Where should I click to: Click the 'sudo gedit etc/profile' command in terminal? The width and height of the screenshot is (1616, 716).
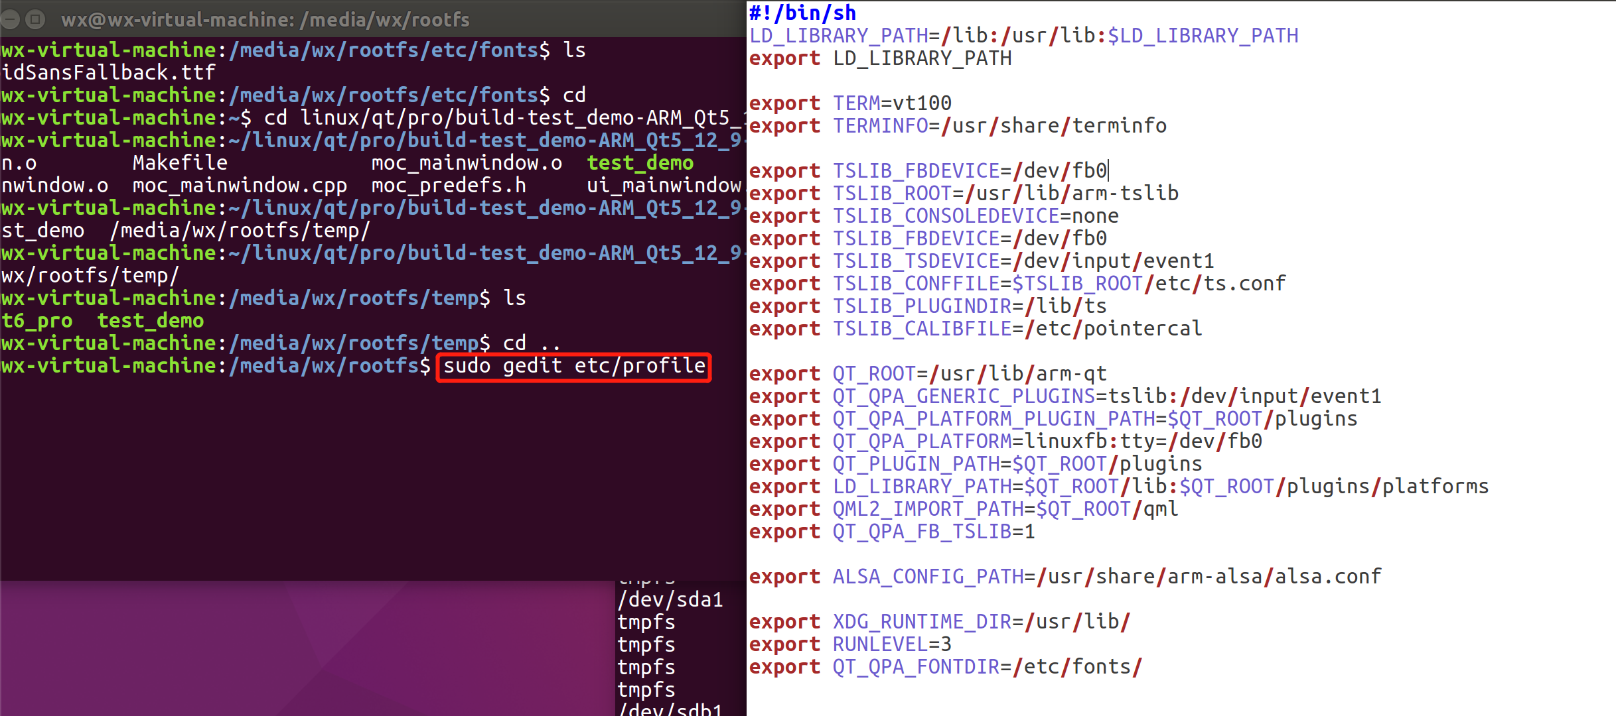(x=574, y=366)
